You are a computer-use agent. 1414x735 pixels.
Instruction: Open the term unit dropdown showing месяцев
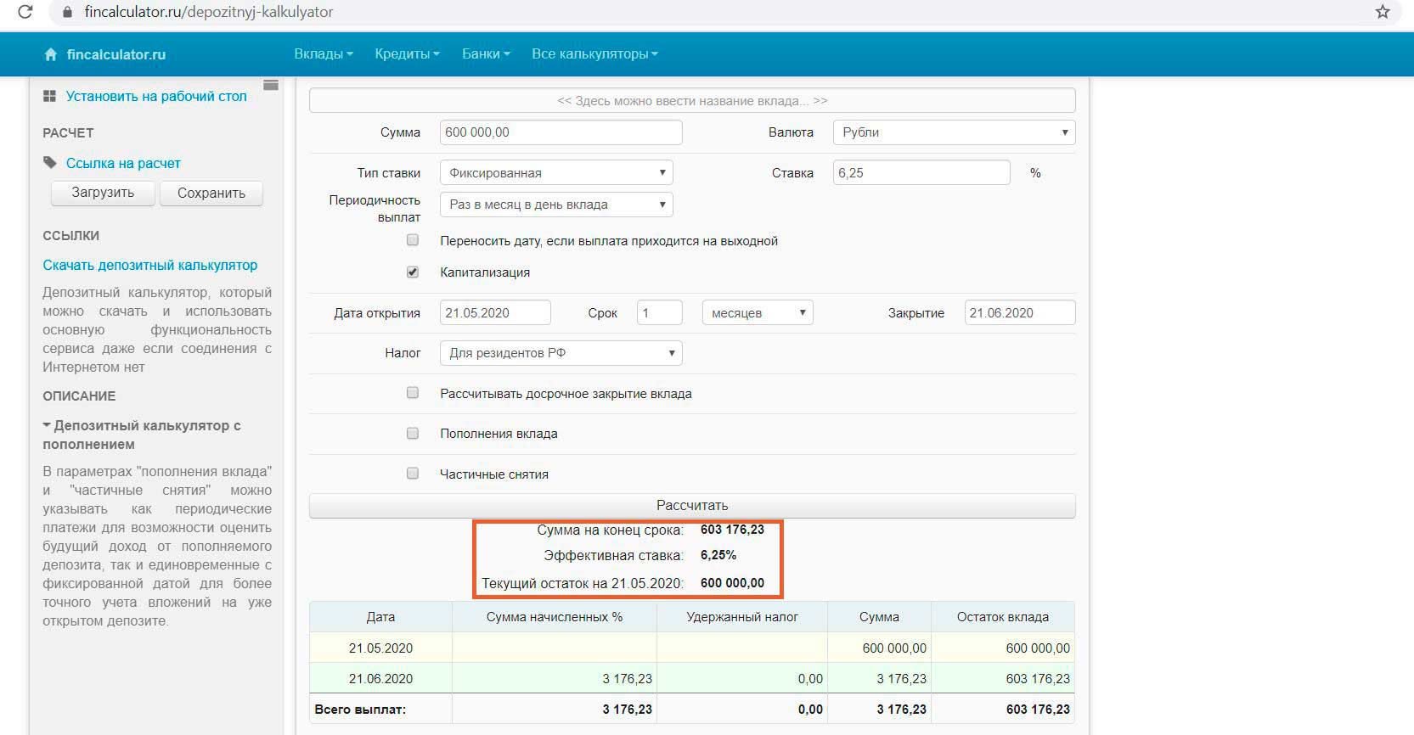click(758, 312)
